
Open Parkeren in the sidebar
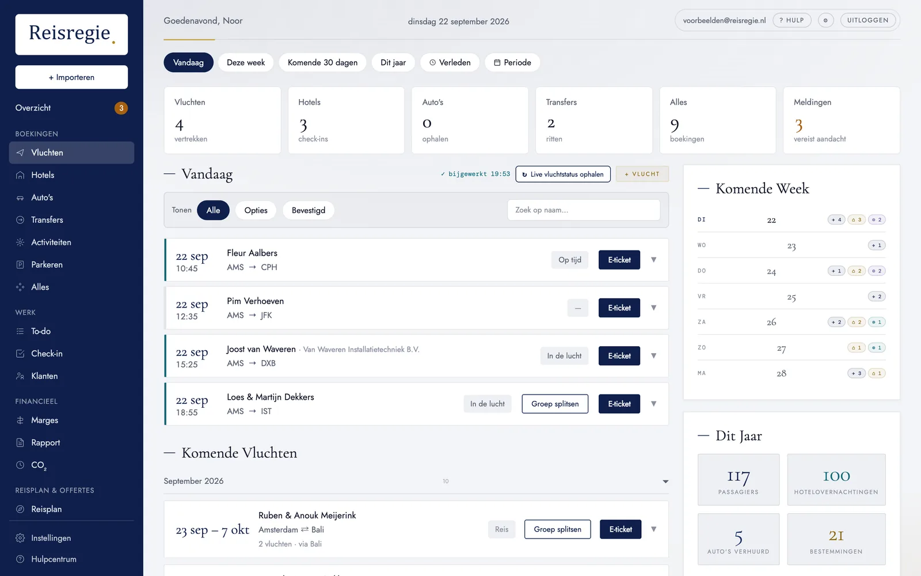tap(71, 265)
